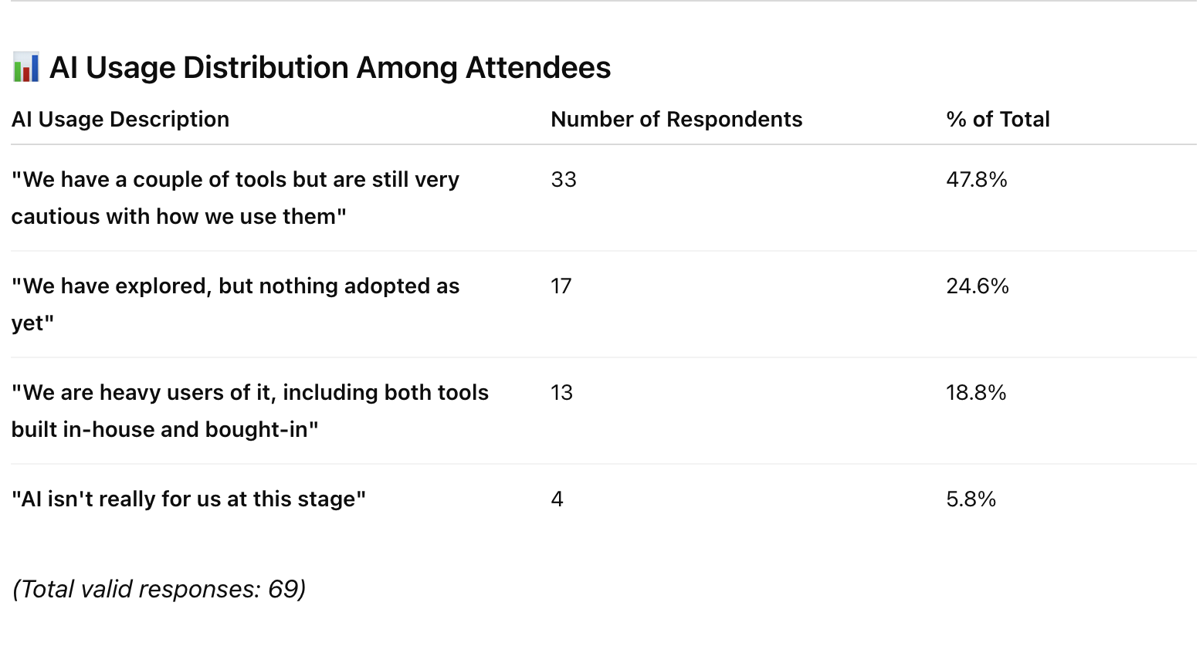Click the 18.8% percentage cell
Image resolution: width=1203 pixels, height=653 pixels.
pyautogui.click(x=976, y=393)
